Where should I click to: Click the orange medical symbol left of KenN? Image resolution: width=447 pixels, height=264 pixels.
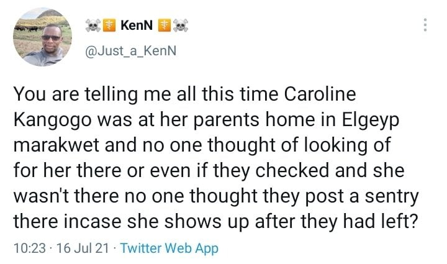click(109, 25)
